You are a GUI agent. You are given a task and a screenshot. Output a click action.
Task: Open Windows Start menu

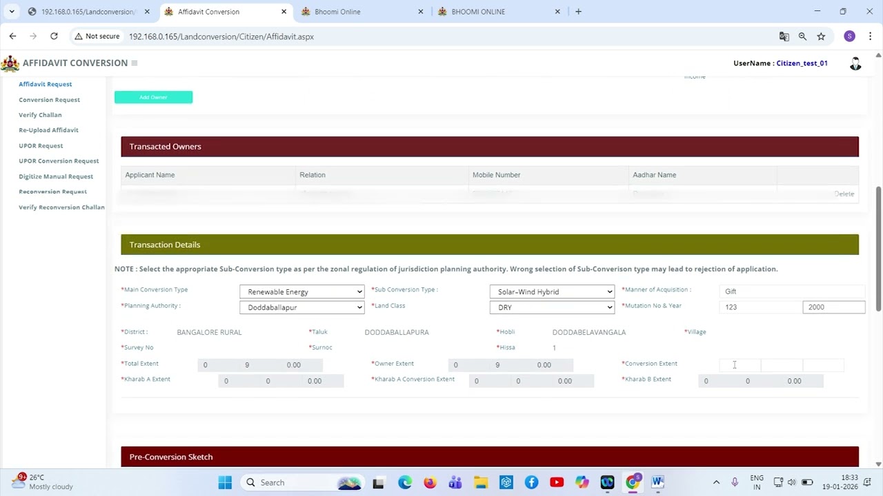[x=225, y=482]
